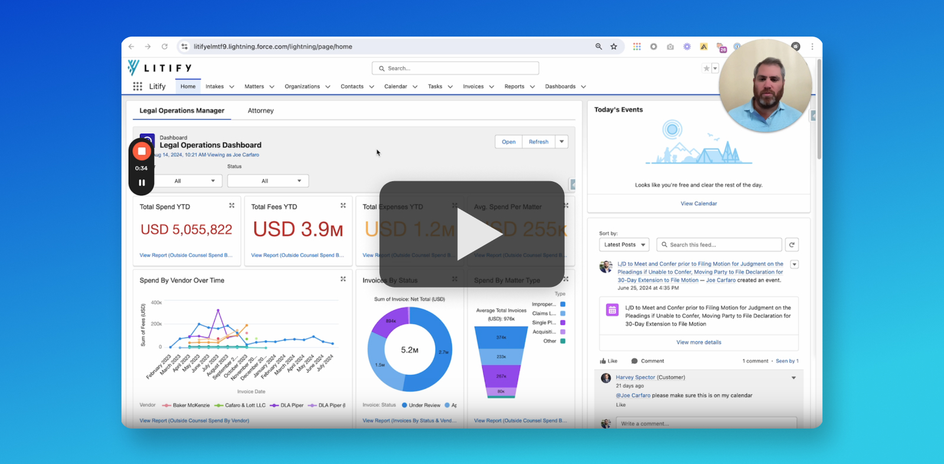944x464 pixels.
Task: Open View Report link under Total Spend YTD
Action: point(186,256)
